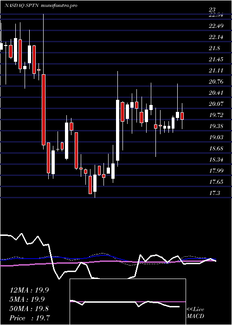Viewport: 232px width, 325px height.
Task: Click the 19.72 price axis label
Action: point(216,115)
